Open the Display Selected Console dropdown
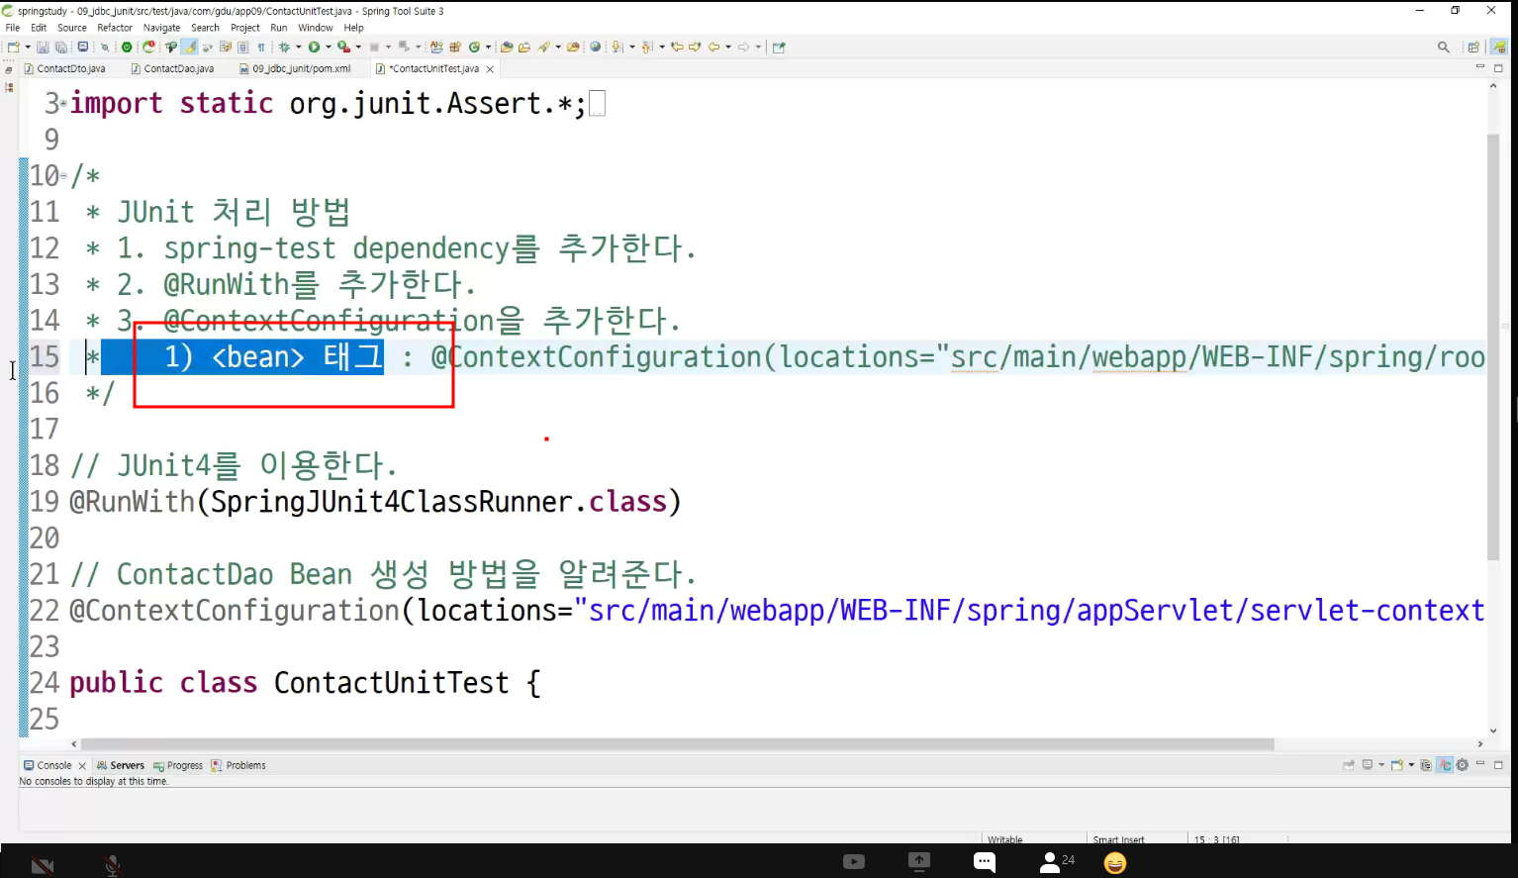This screenshot has width=1518, height=878. click(1381, 765)
